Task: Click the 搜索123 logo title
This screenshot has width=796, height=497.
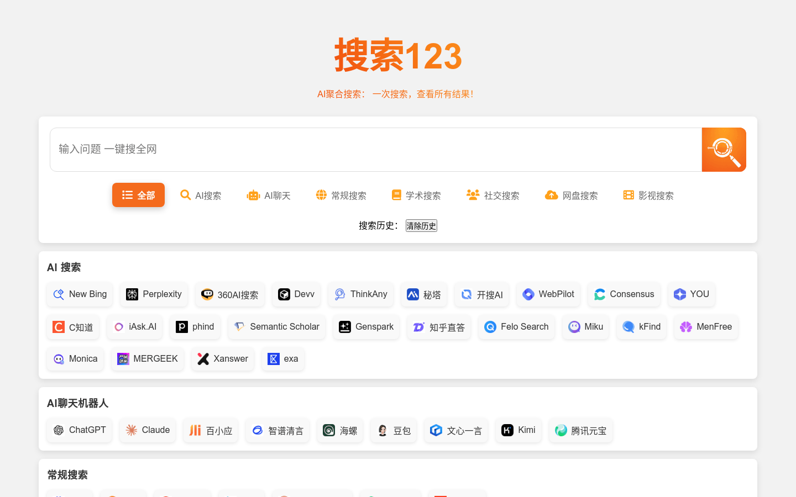Action: click(x=398, y=55)
